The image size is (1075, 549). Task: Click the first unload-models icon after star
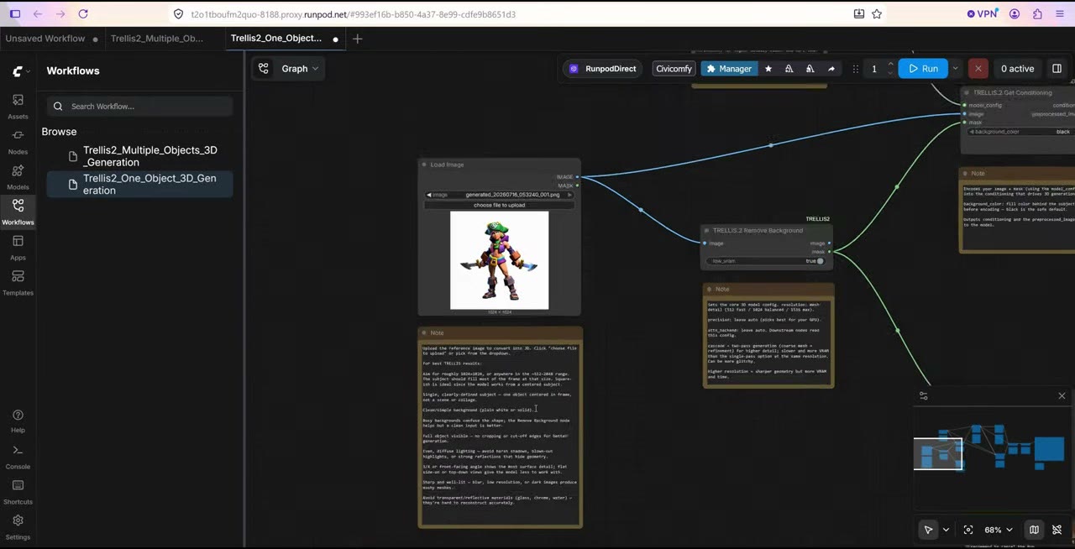pos(789,69)
